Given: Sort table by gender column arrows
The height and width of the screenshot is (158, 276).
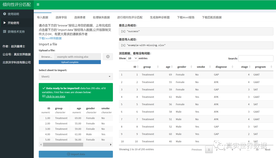Looking at the screenshot, I should click(x=191, y=67).
